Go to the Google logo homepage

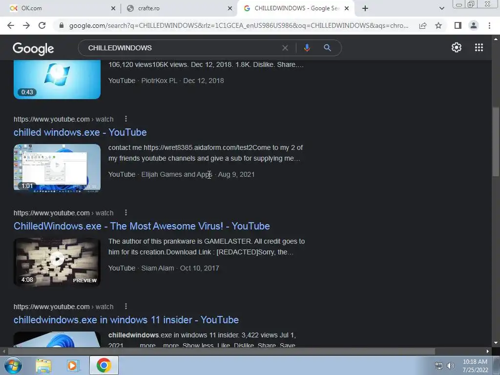(x=33, y=48)
